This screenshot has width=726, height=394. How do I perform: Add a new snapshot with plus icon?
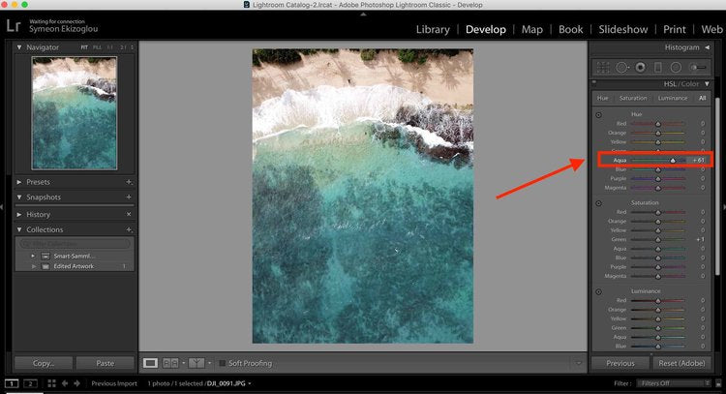tap(129, 197)
